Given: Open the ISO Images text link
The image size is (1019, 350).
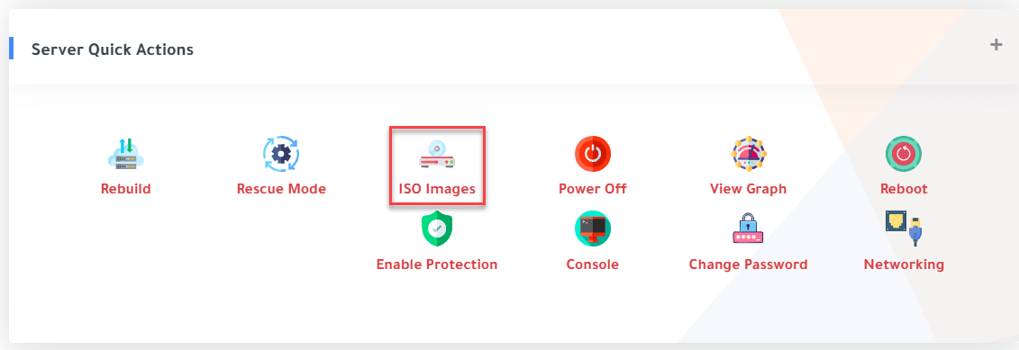Looking at the screenshot, I should [x=437, y=190].
